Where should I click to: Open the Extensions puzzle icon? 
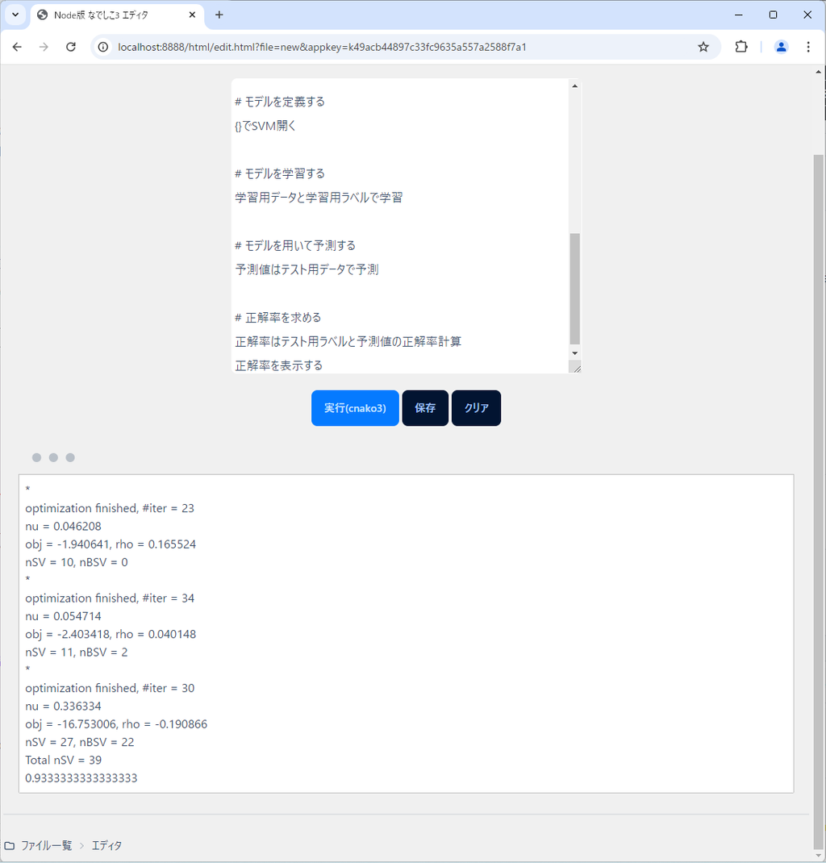coord(740,47)
